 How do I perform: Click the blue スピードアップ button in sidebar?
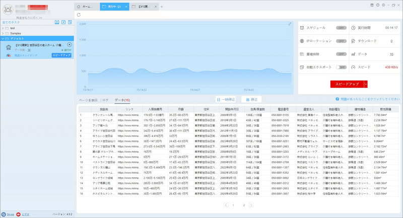[61, 55]
